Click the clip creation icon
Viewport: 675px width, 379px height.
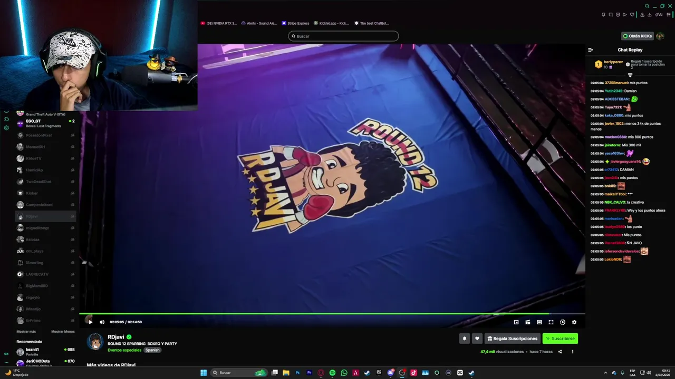click(x=528, y=322)
